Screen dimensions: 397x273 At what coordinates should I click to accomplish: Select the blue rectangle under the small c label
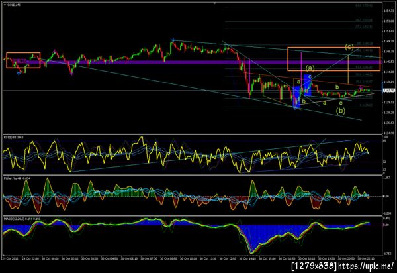click(308, 85)
